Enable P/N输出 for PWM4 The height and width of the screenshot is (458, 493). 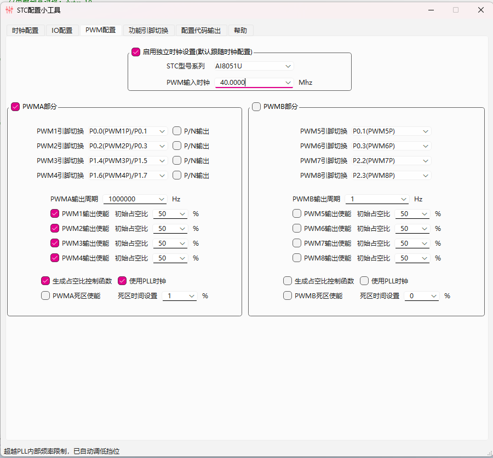(177, 175)
